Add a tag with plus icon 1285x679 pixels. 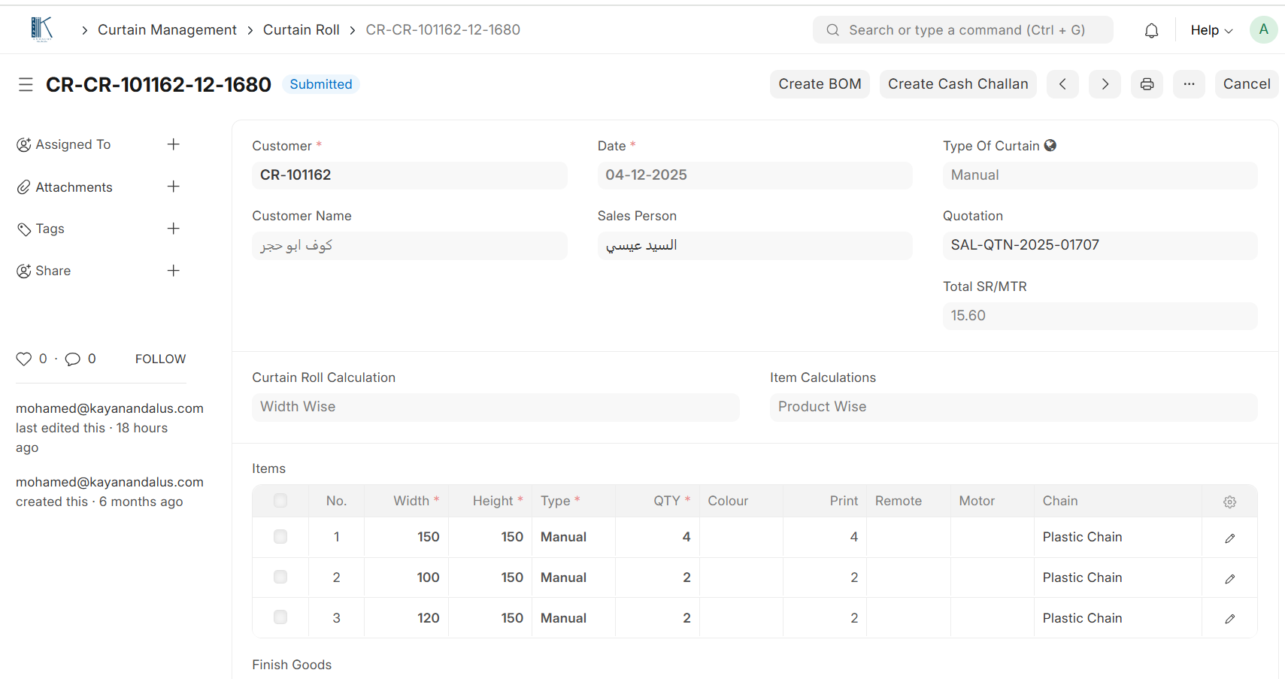click(x=173, y=229)
